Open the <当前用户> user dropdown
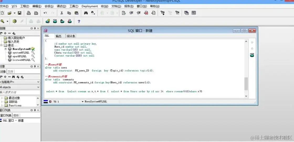 (x=38, y=82)
